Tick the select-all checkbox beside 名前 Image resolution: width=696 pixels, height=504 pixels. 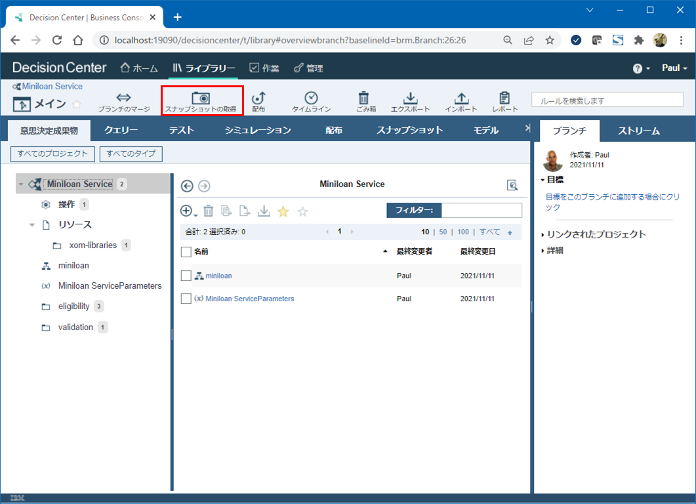tap(186, 252)
